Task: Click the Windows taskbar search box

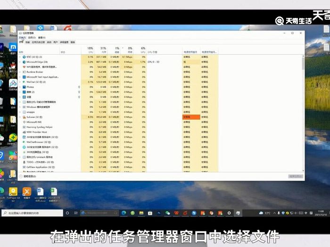Action: pos(32,213)
